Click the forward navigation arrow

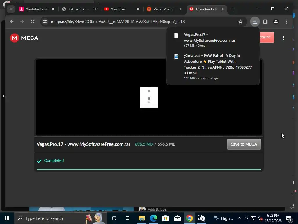coord(22,22)
